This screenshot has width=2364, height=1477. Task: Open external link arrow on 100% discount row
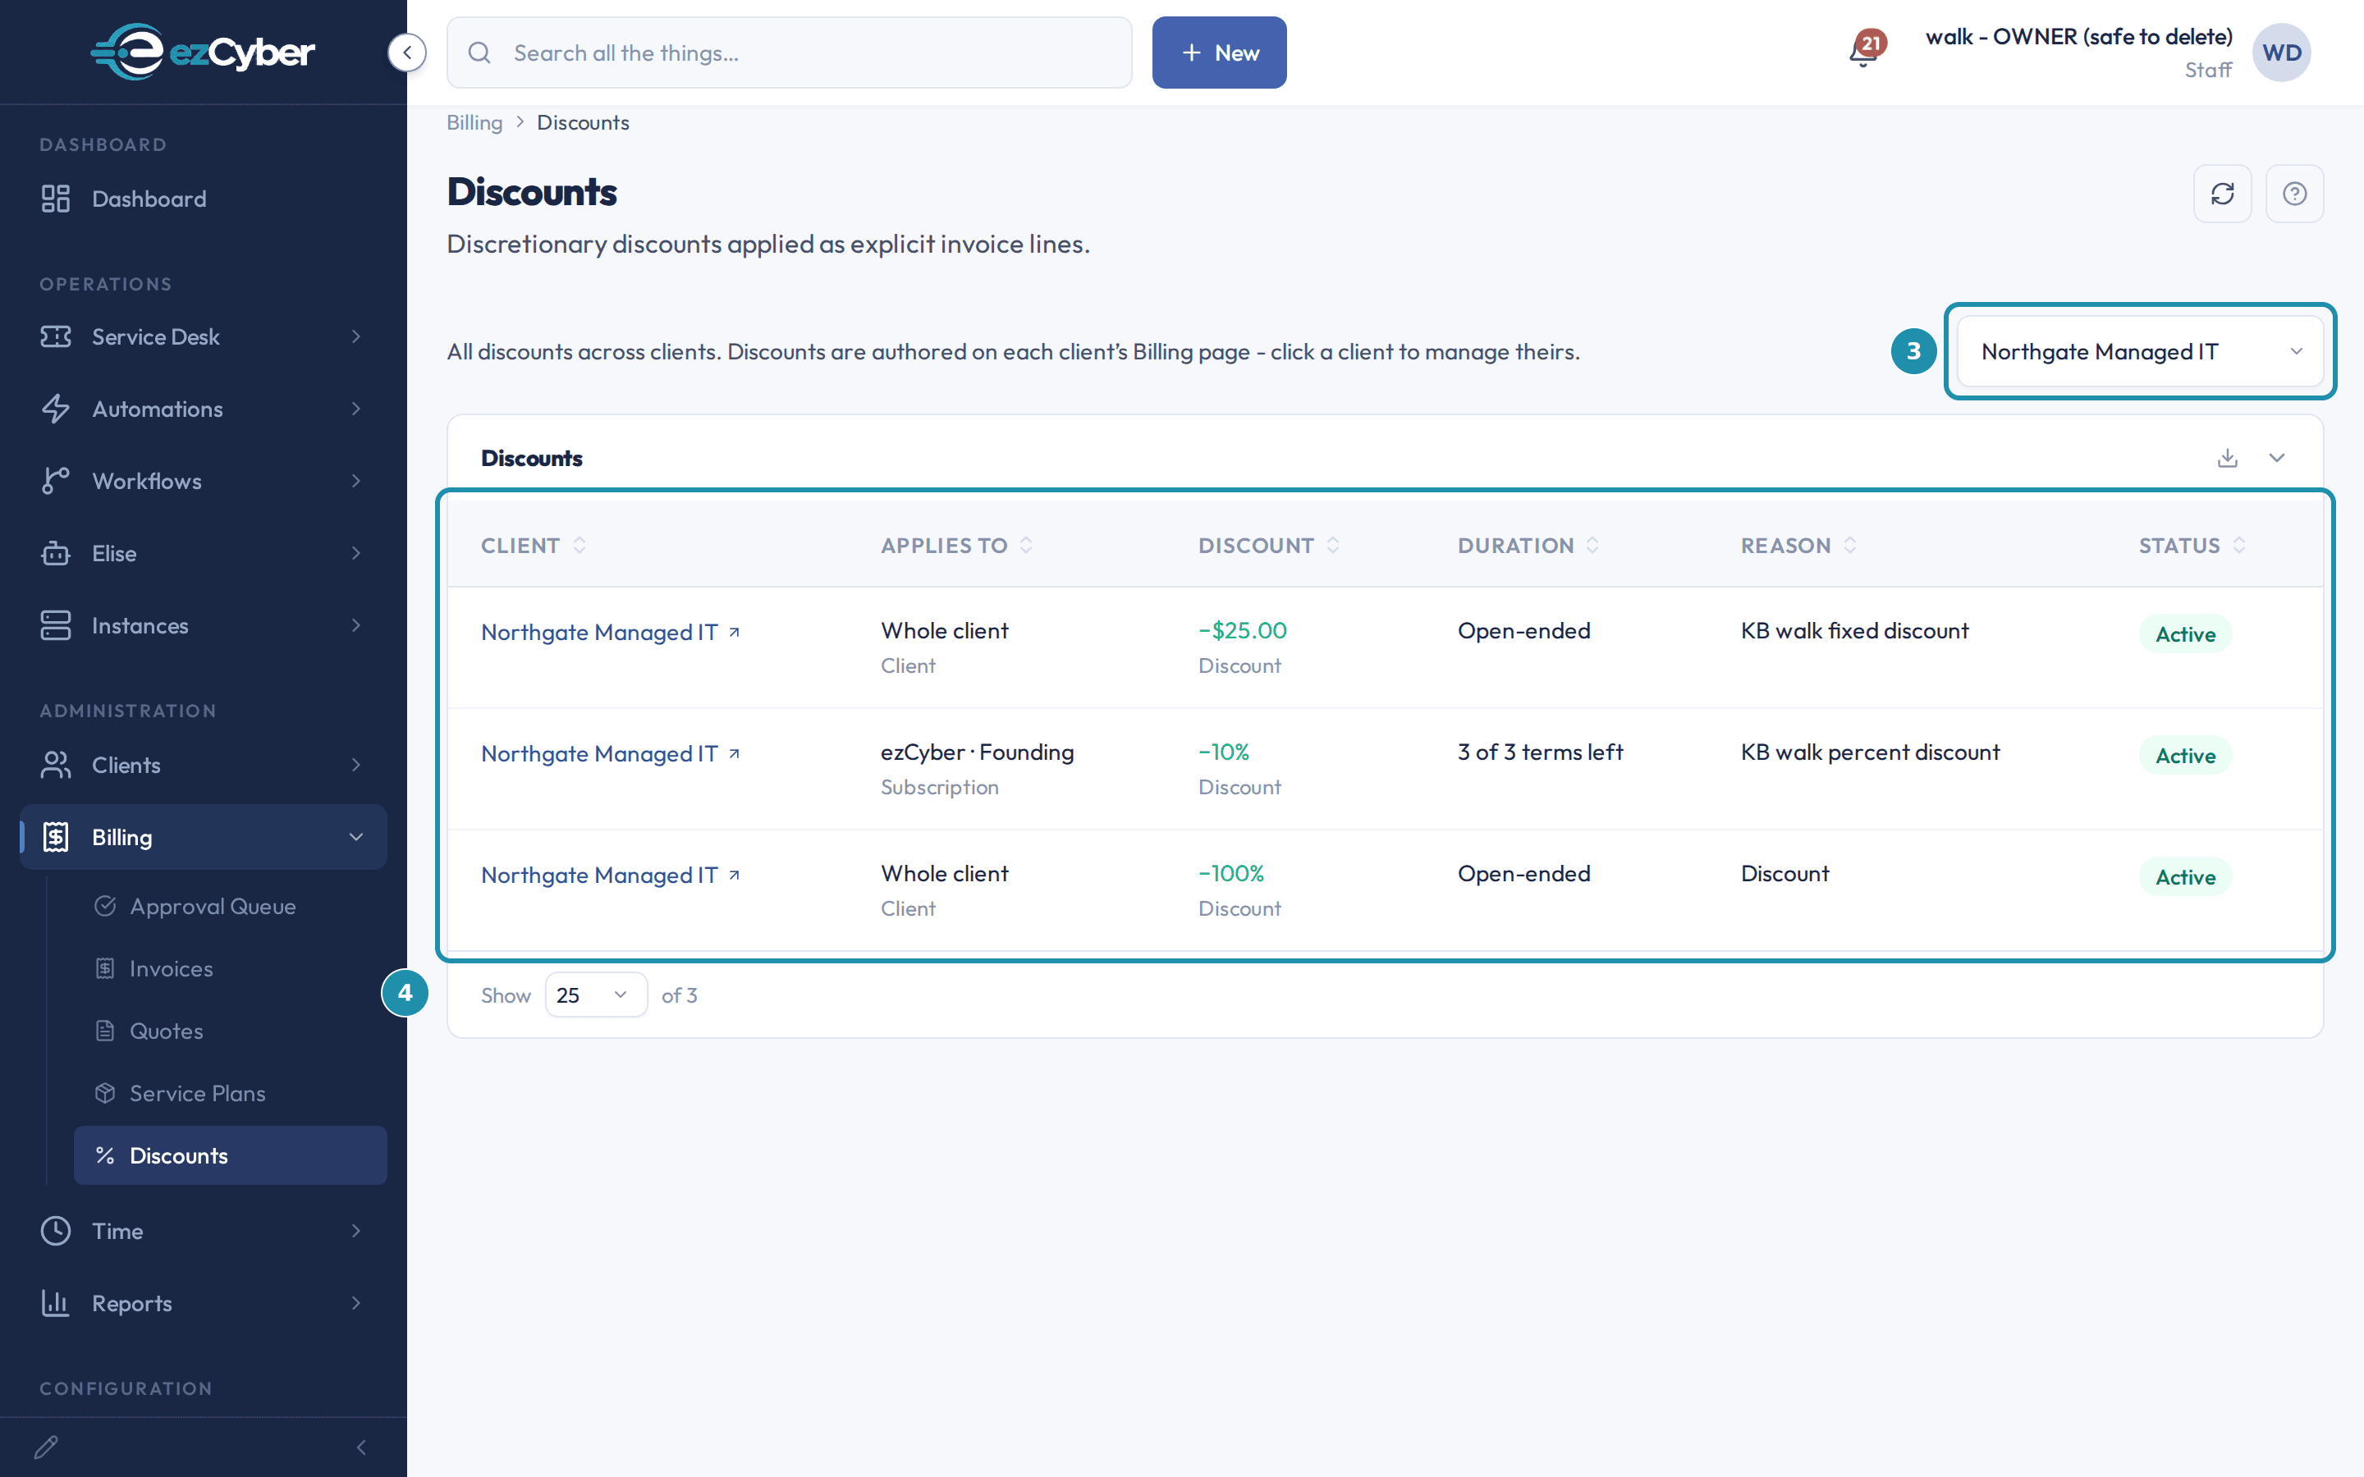click(735, 876)
